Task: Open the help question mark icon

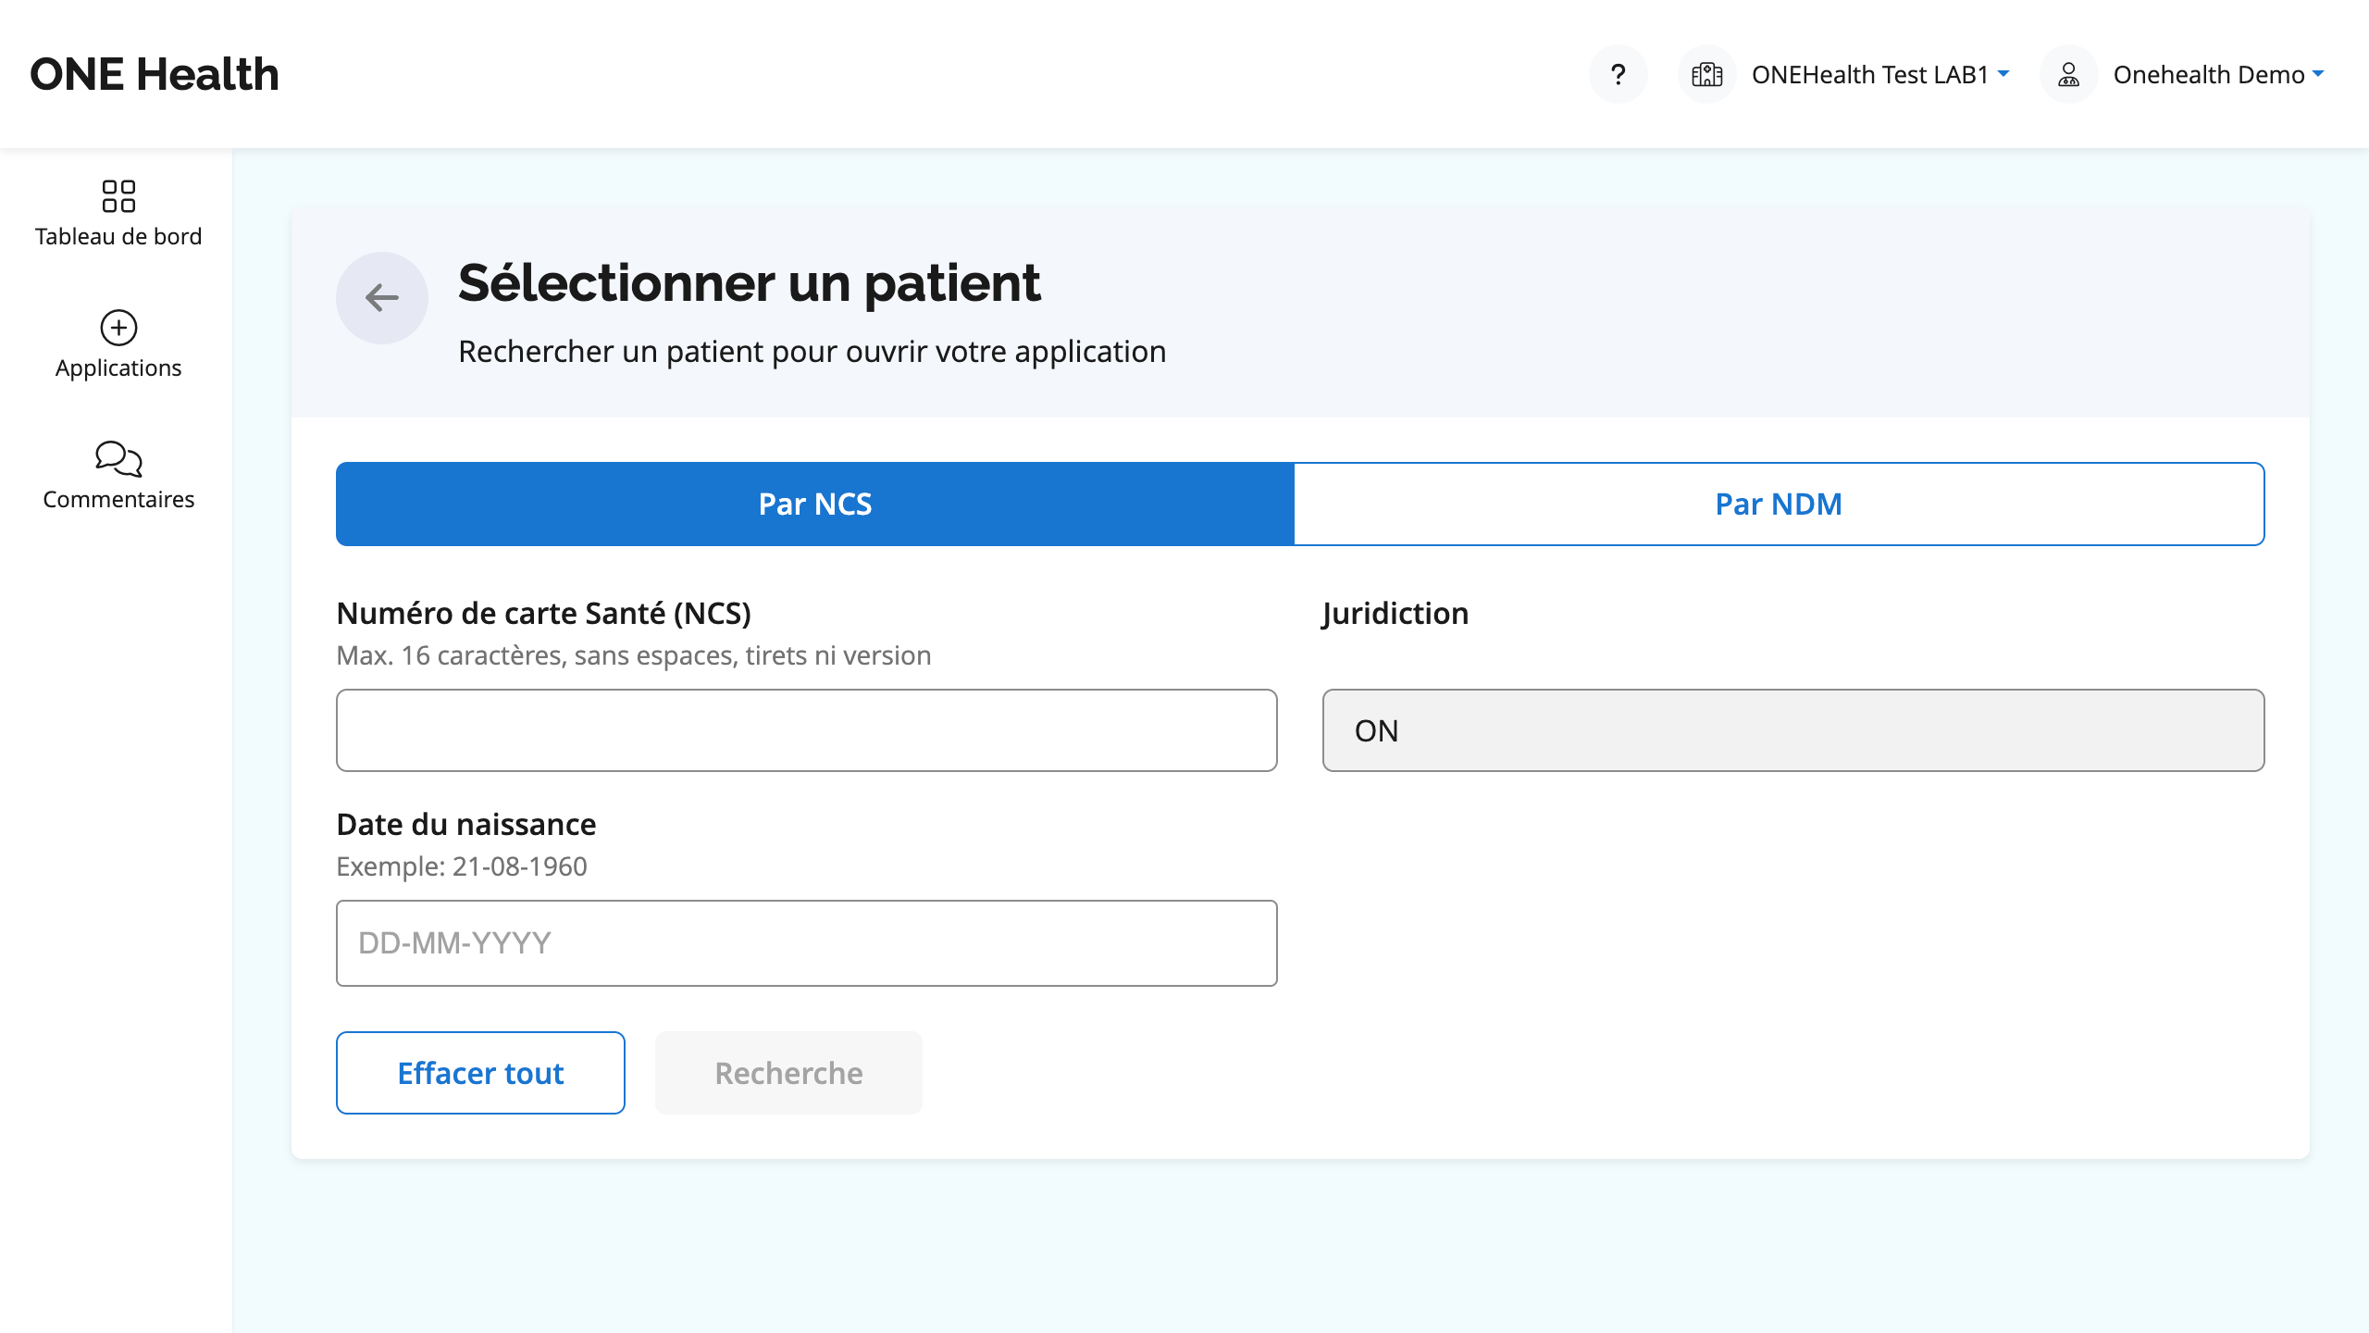Action: [1618, 74]
